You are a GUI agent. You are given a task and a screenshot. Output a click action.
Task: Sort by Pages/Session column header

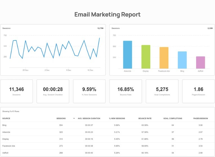201,119
